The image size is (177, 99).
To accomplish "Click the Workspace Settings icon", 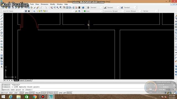I will [x=26, y=11].
